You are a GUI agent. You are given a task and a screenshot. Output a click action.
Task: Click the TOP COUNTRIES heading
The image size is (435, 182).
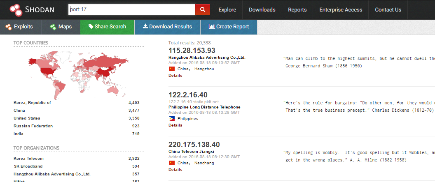pos(31,43)
